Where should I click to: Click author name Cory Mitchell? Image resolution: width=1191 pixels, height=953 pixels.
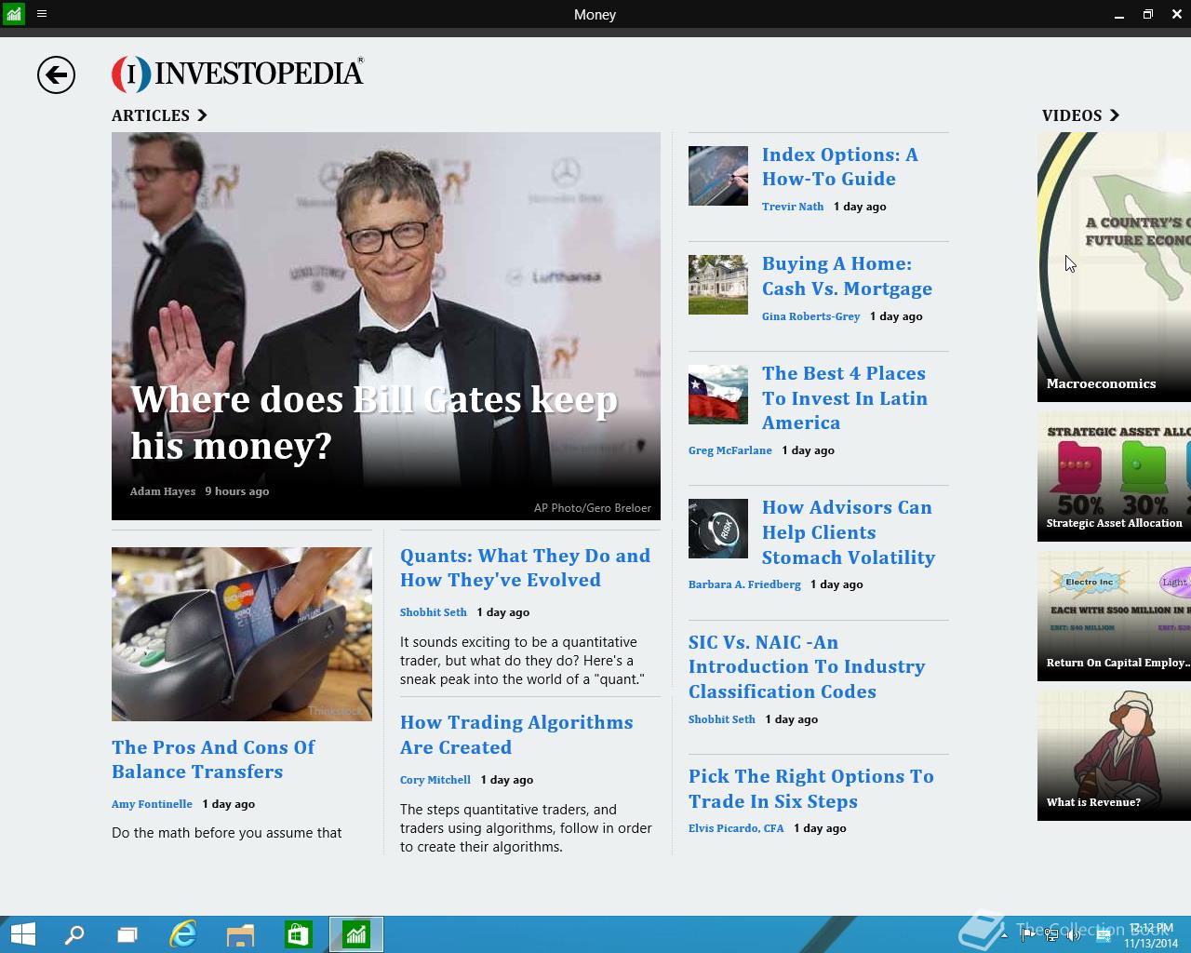tap(435, 780)
